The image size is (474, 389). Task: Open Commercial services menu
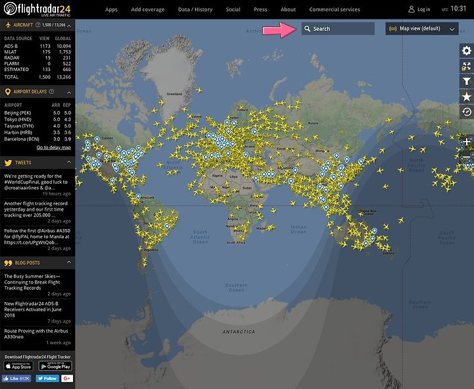[x=334, y=9]
